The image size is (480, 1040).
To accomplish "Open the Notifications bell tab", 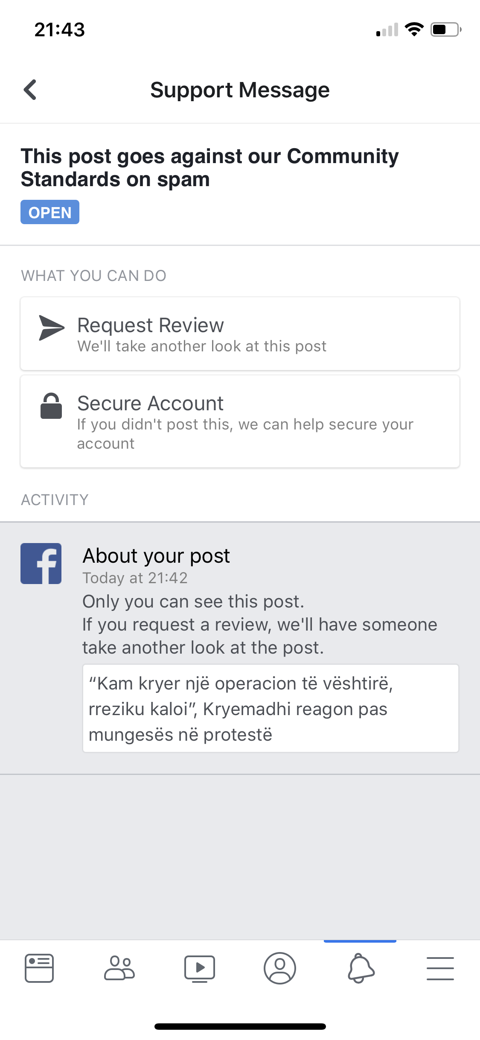I will 361,968.
